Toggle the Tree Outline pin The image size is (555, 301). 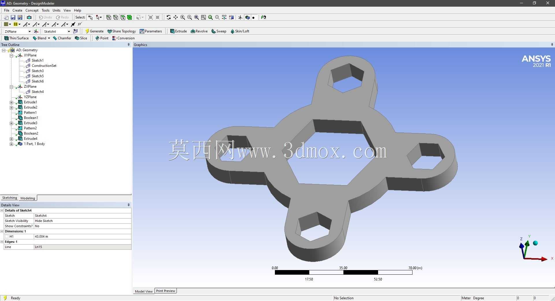click(129, 45)
